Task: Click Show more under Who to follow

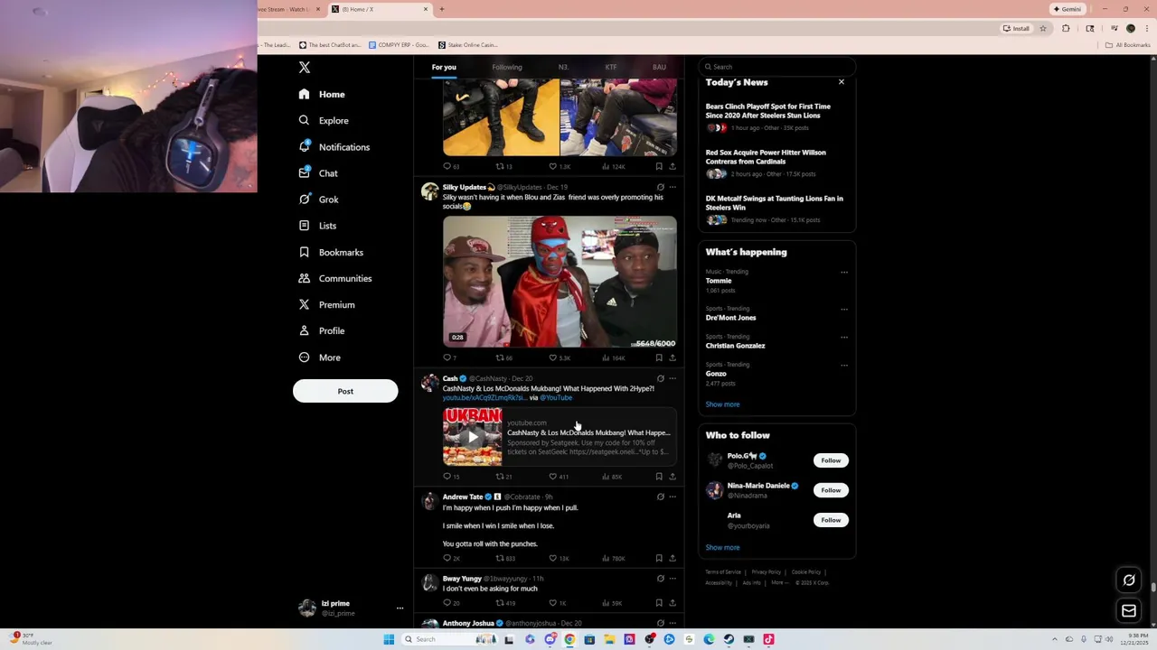Action: pos(722,547)
